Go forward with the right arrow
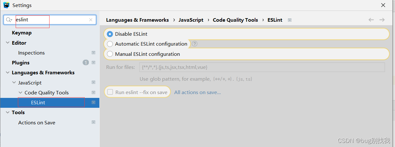This screenshot has width=395, height=147. 382,20
